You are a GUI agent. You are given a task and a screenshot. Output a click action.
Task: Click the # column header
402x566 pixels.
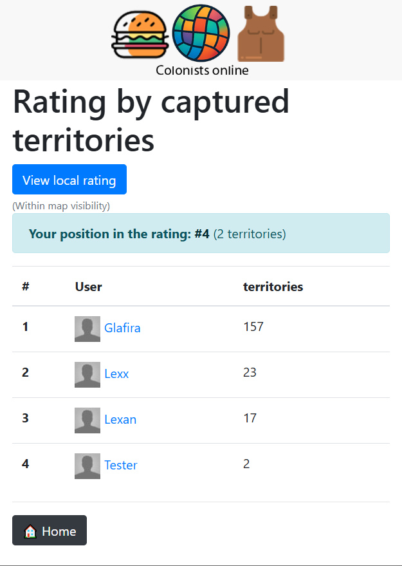26,287
